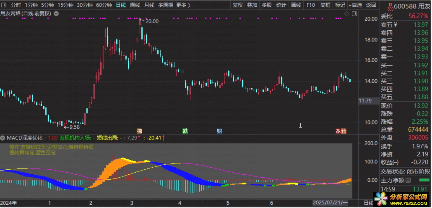432x208 pixels.
Task: Switch to the 30分钟 period
Action: [x=85, y=5]
